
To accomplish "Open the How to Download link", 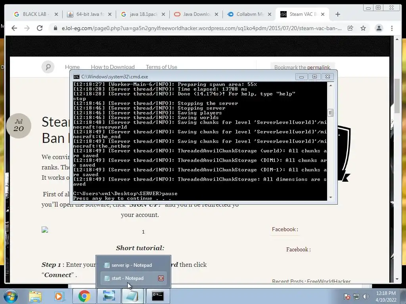I will [x=113, y=67].
